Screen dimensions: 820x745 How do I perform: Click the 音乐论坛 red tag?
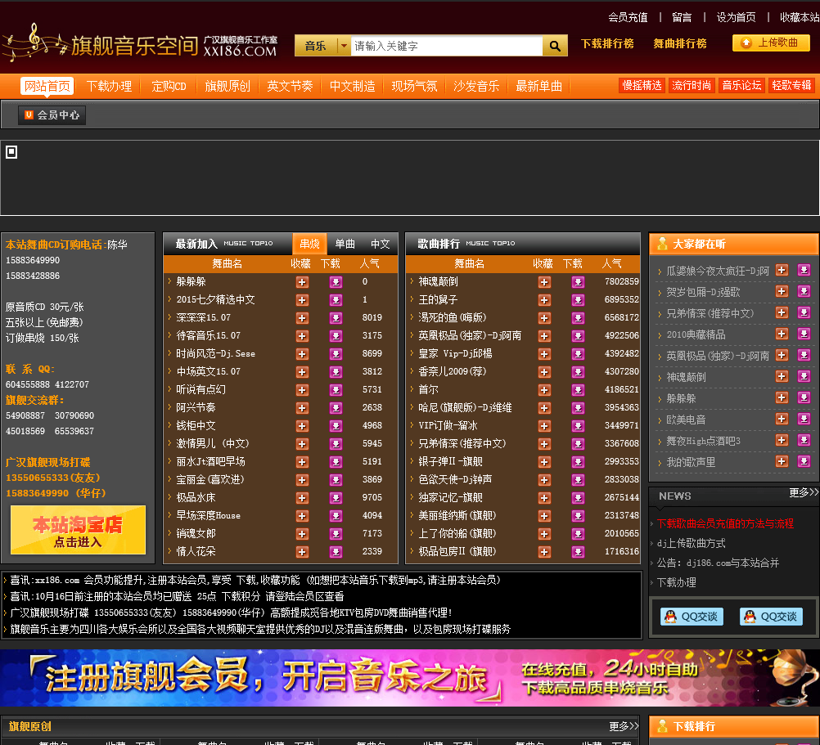[741, 86]
